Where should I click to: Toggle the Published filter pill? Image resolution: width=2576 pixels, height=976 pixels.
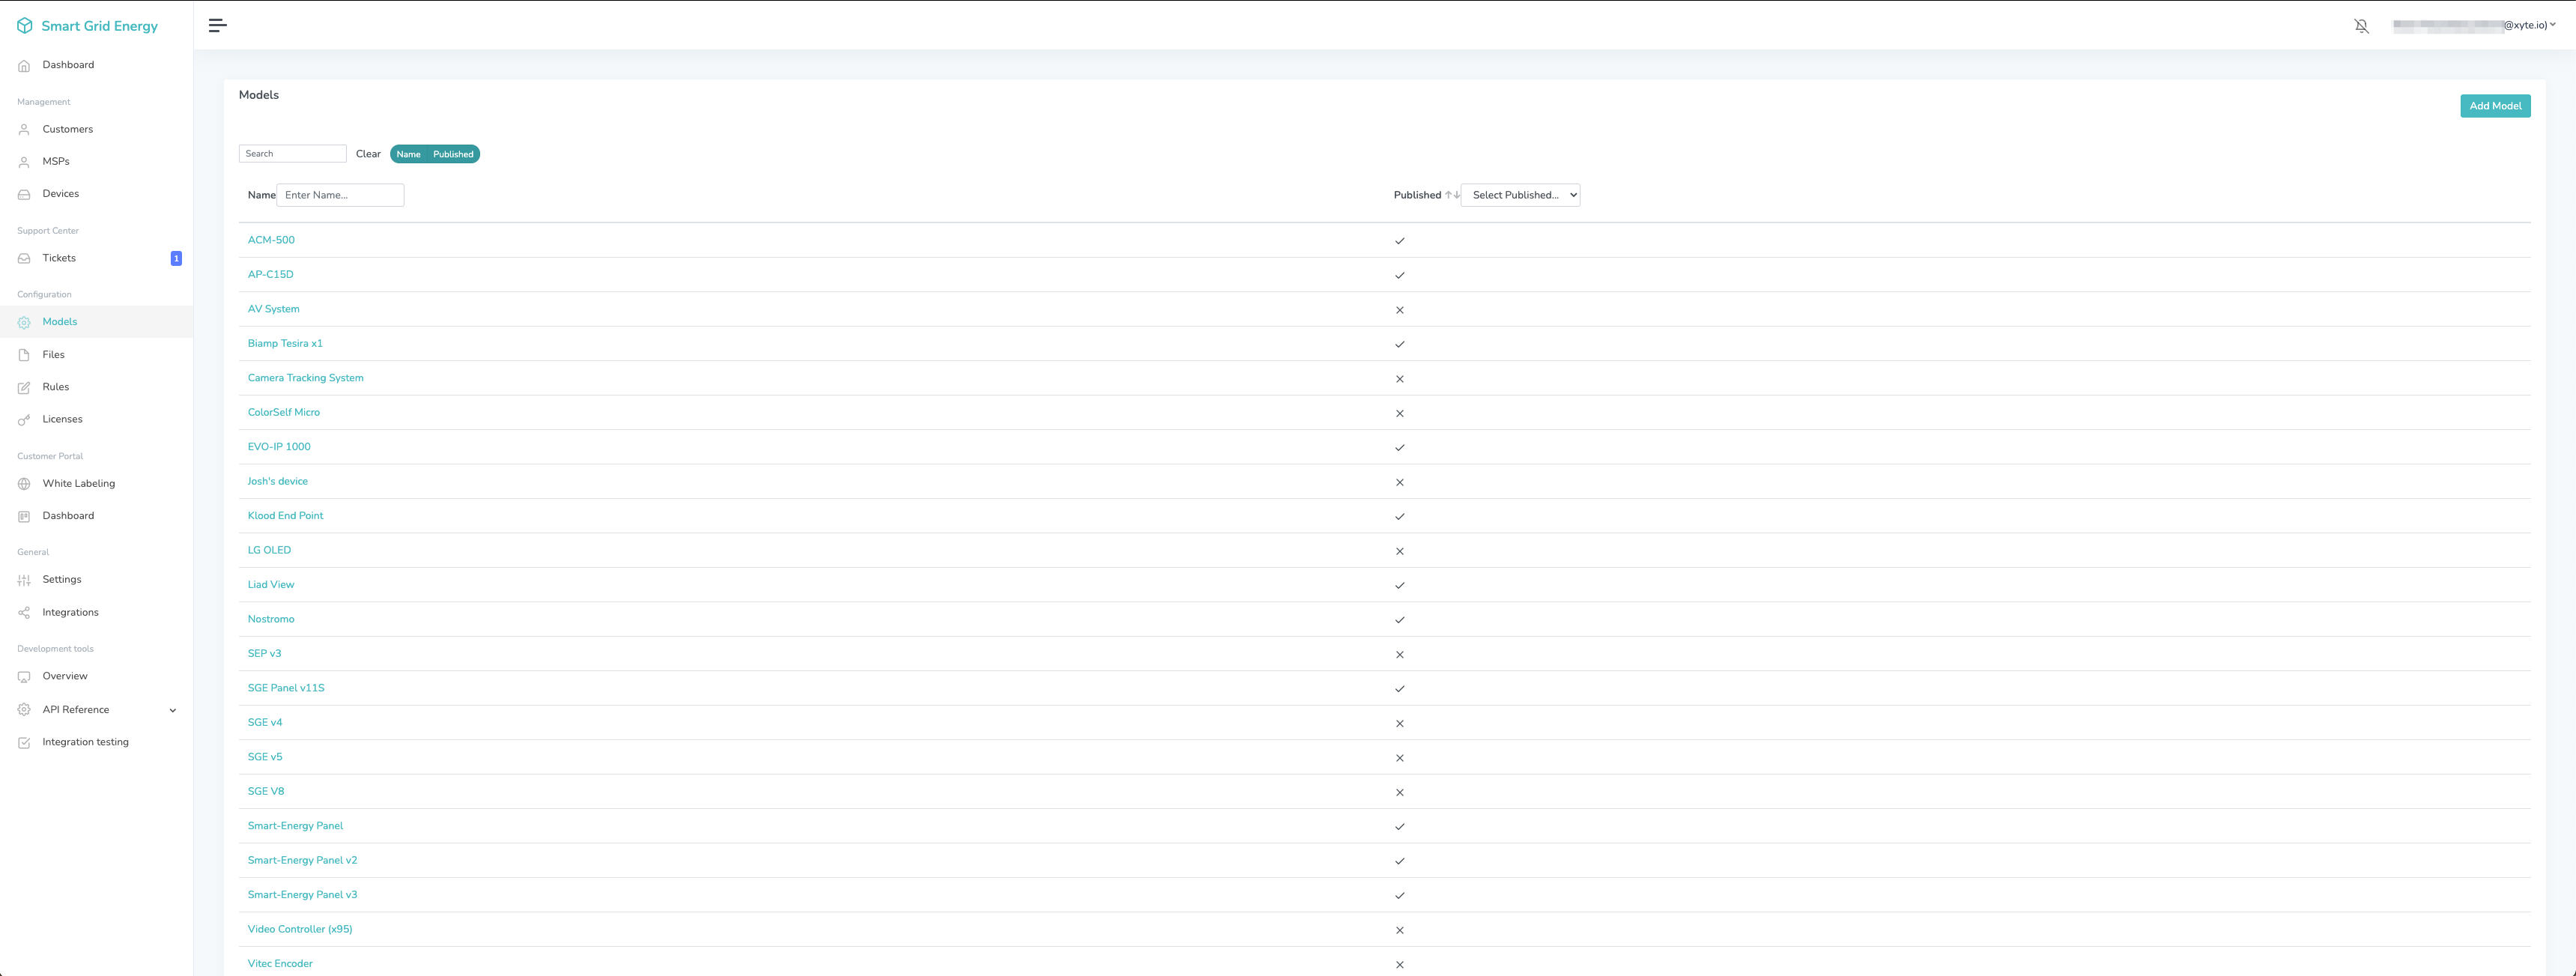coord(453,154)
